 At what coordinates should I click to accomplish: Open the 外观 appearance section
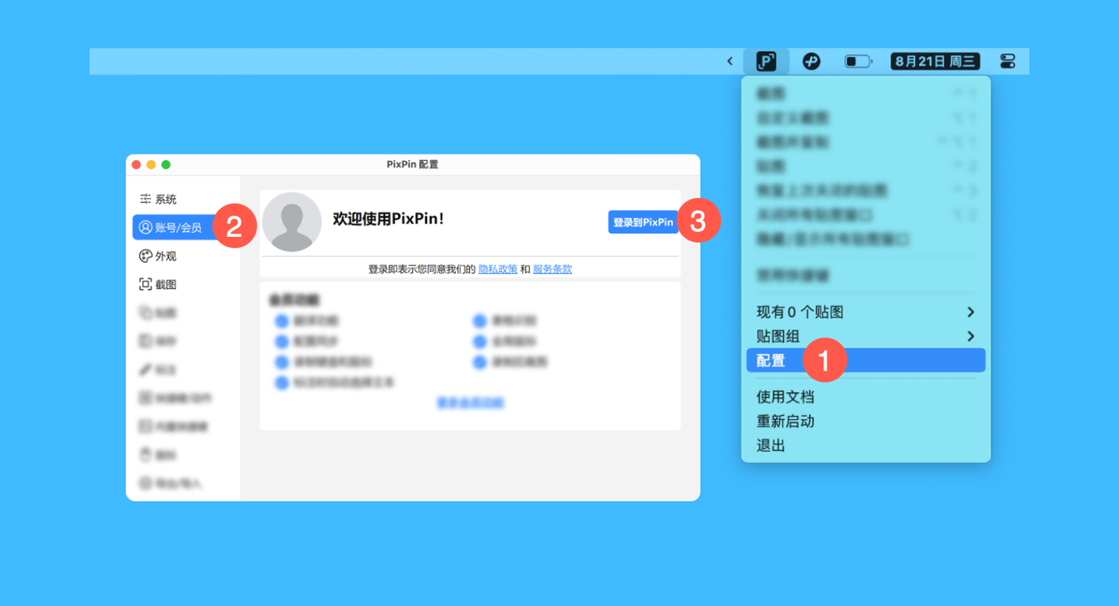[x=158, y=256]
